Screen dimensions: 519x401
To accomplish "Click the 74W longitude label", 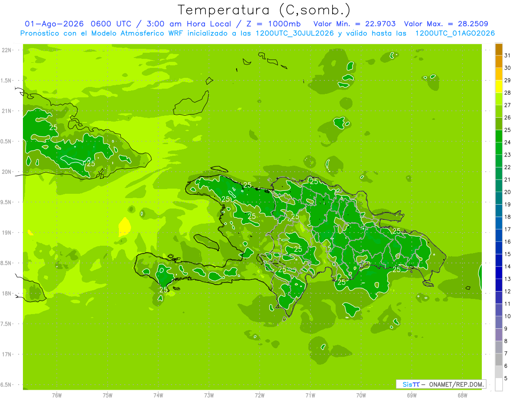I will [158, 395].
